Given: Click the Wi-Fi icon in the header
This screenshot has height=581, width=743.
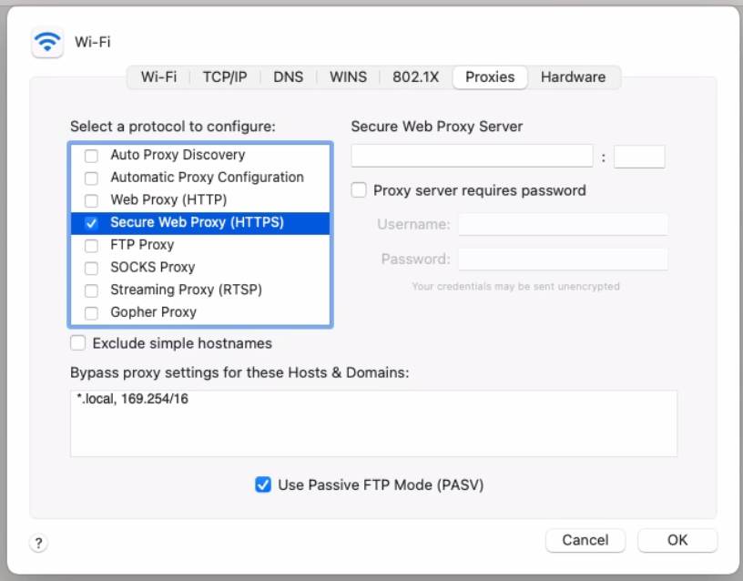Looking at the screenshot, I should [47, 42].
